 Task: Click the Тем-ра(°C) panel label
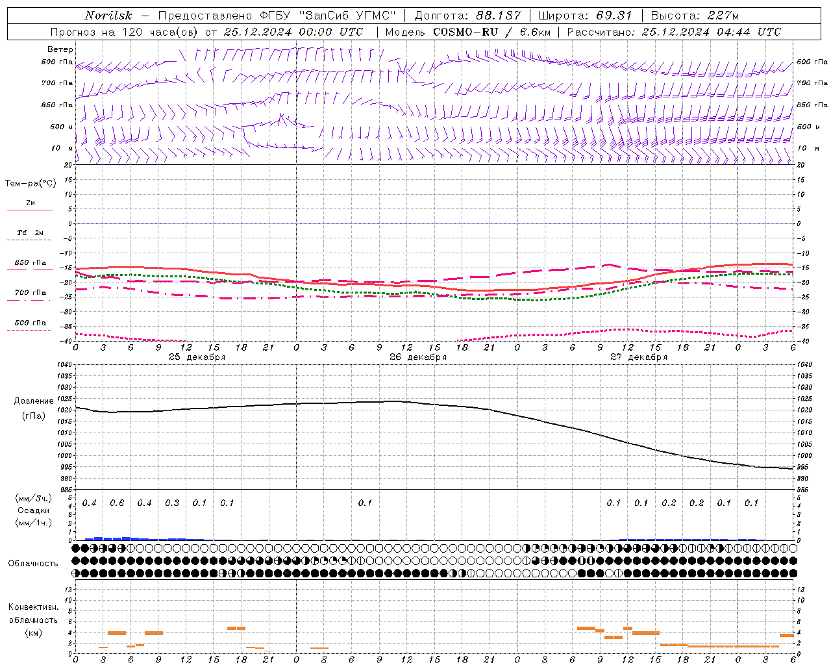click(31, 184)
